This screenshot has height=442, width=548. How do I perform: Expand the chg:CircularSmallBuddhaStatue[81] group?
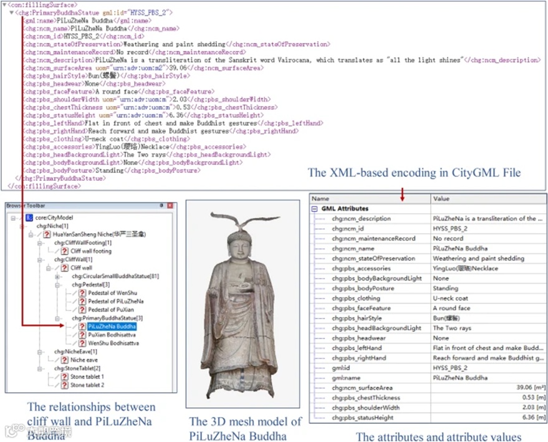(57, 276)
